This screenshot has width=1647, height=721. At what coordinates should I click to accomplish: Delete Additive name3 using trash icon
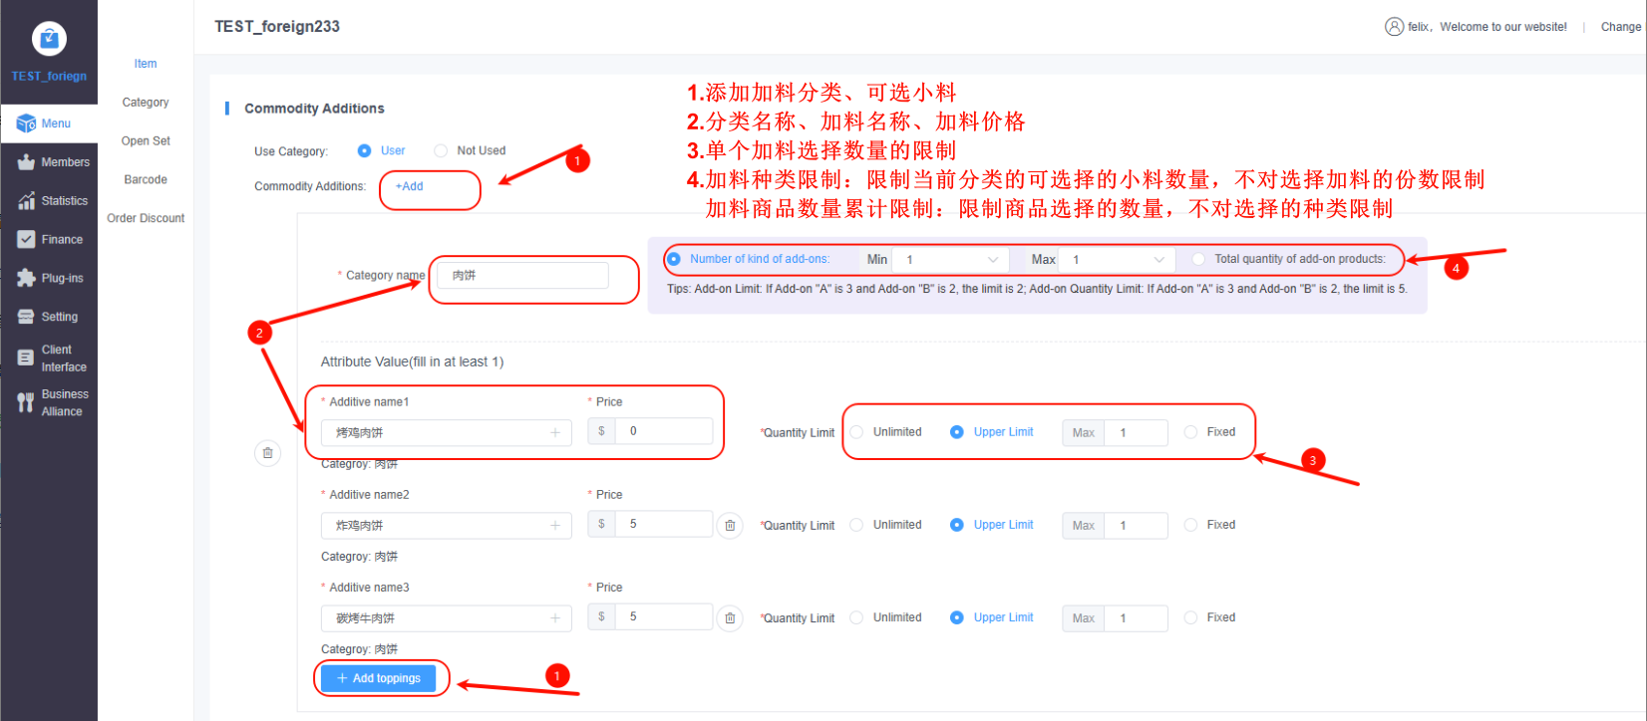[x=730, y=618]
